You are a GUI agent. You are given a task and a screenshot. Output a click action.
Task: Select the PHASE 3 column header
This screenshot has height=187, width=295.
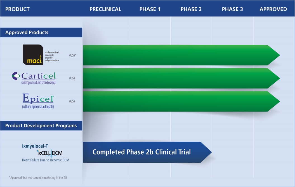coord(232,9)
